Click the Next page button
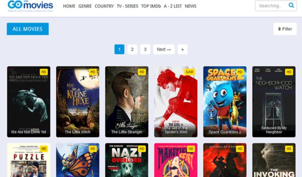 tap(164, 49)
